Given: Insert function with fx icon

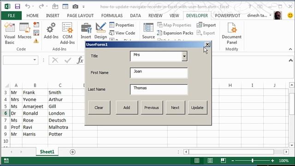Looking at the screenshot, I should pyautogui.click(x=80, y=60).
